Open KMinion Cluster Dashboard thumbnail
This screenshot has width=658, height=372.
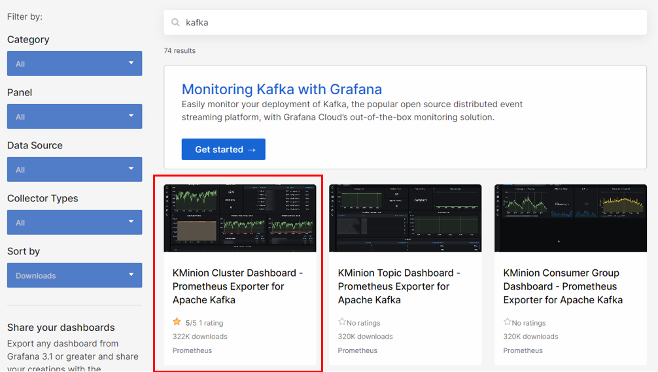(239, 218)
